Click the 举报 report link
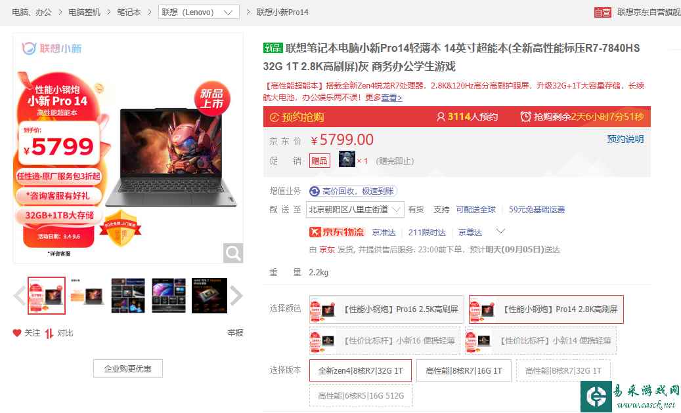The width and height of the screenshot is (681, 413). coord(235,333)
